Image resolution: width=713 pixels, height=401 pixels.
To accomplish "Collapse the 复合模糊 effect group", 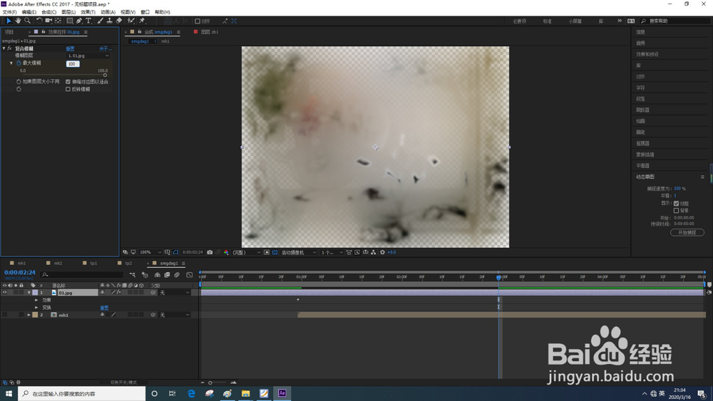I will [x=4, y=48].
